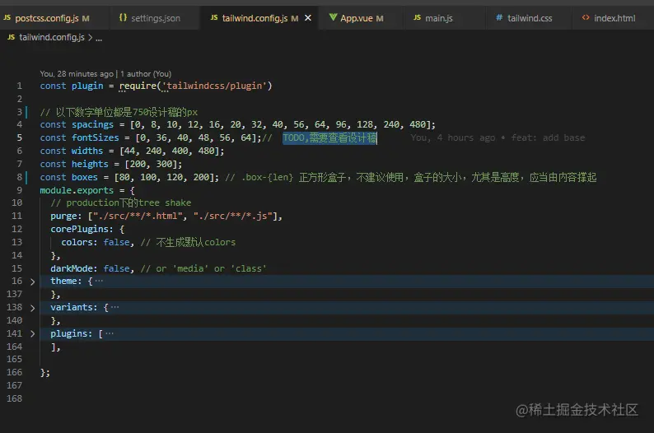Viewport: 654px width, 433px height.
Task: Click the 'require' function call
Action: tap(138, 86)
